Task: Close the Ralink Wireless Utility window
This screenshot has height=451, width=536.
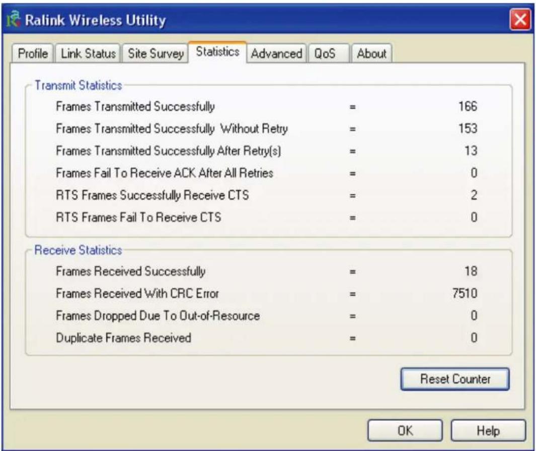Action: click(520, 20)
